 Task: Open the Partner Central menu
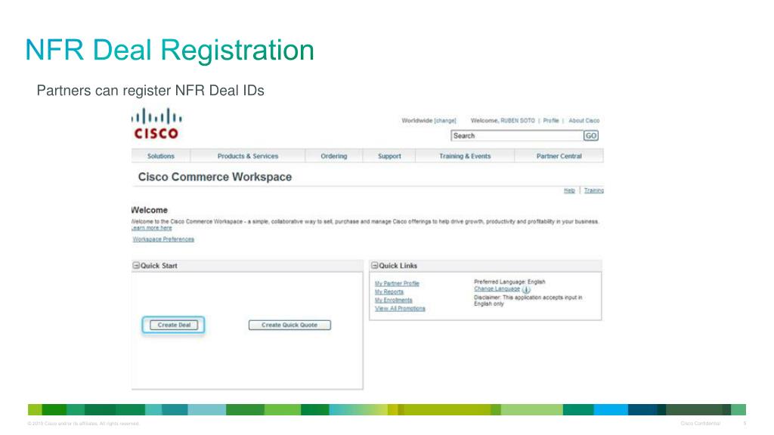point(559,156)
